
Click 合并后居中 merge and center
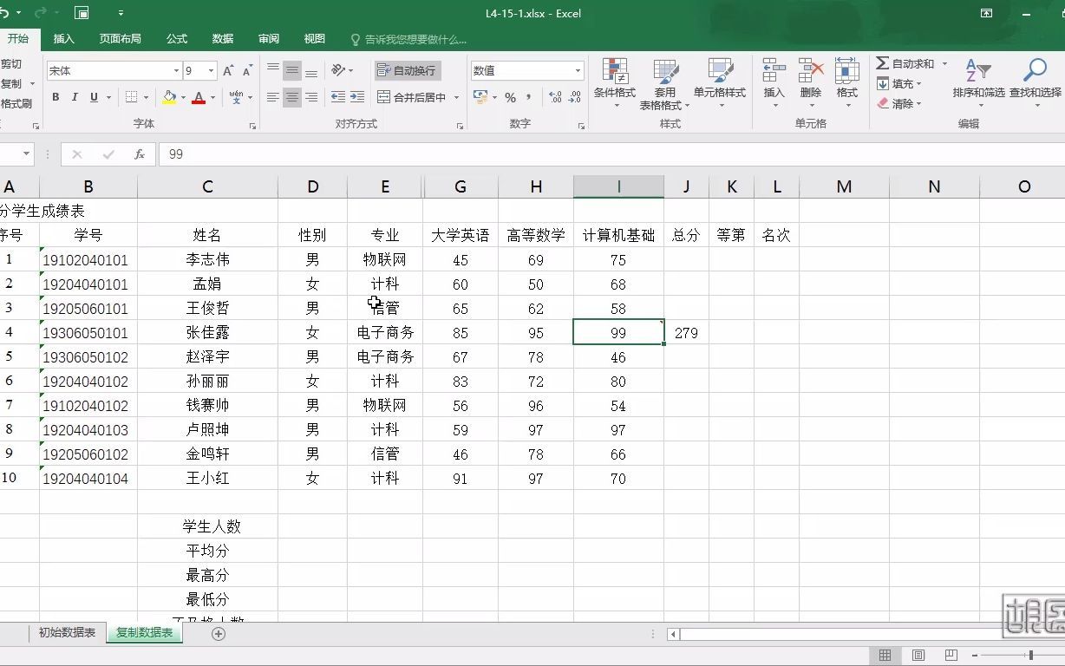pos(412,97)
